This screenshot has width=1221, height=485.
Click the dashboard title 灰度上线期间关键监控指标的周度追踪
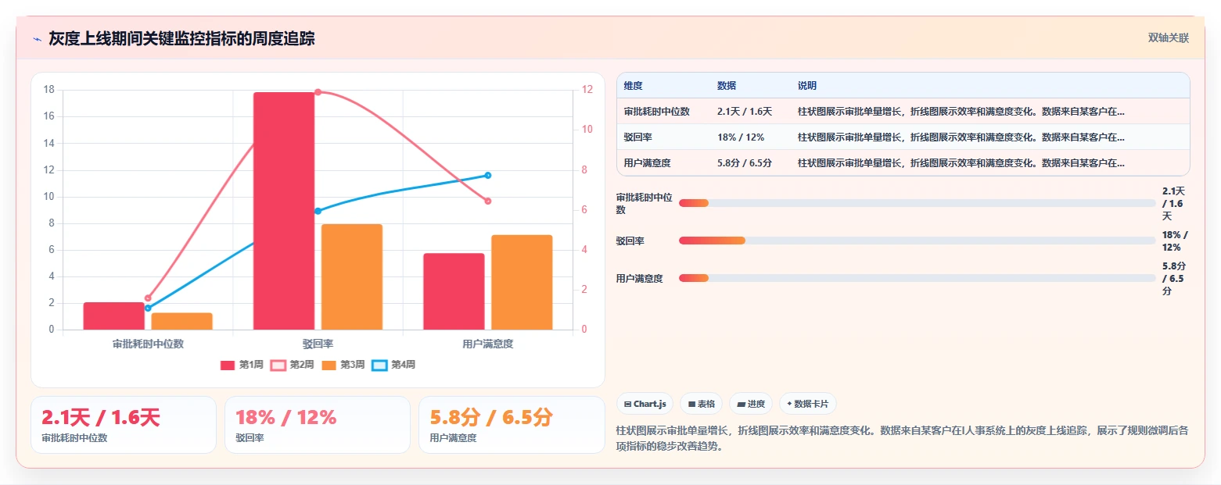[181, 38]
